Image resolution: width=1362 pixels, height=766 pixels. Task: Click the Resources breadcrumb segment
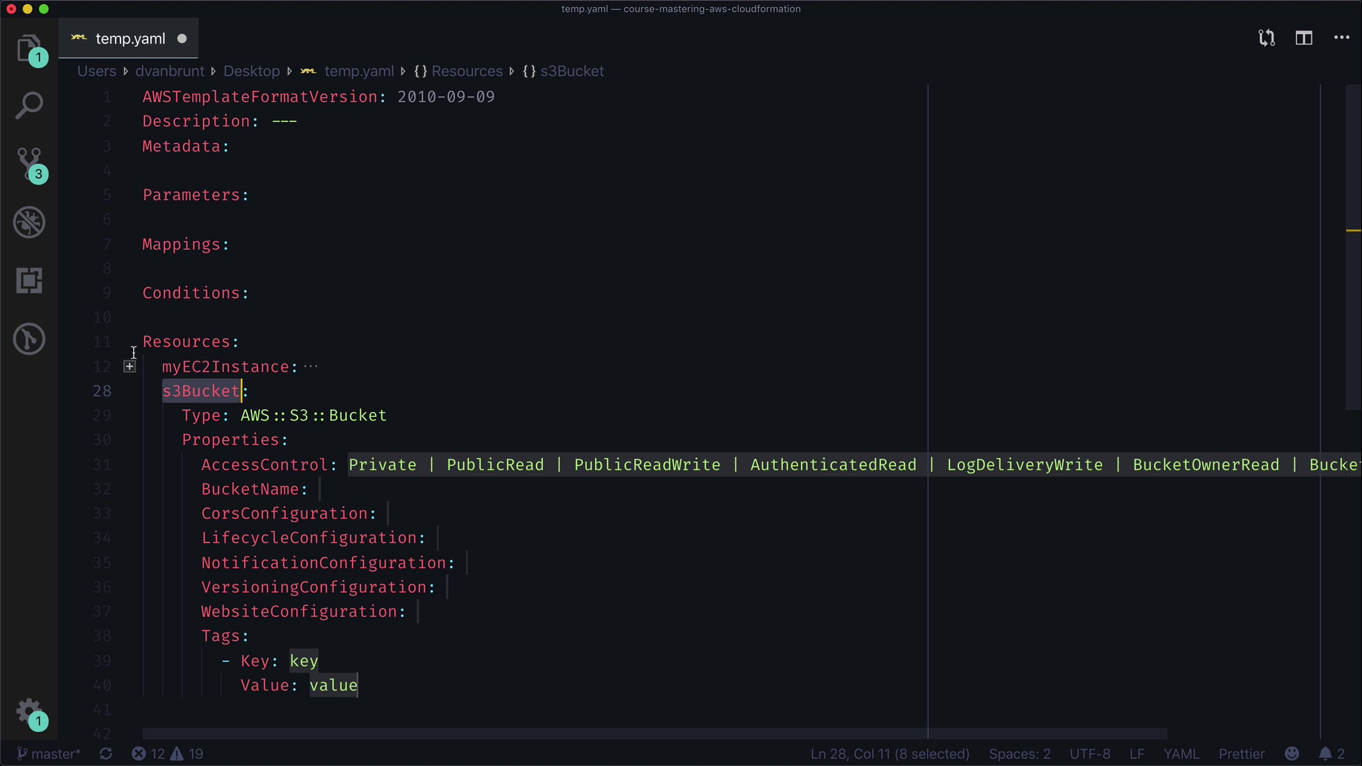coord(466,71)
